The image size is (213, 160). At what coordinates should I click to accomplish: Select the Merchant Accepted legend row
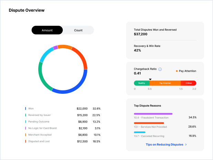click(63, 135)
